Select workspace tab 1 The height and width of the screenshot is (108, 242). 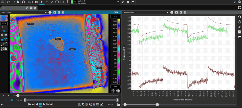point(3,8)
